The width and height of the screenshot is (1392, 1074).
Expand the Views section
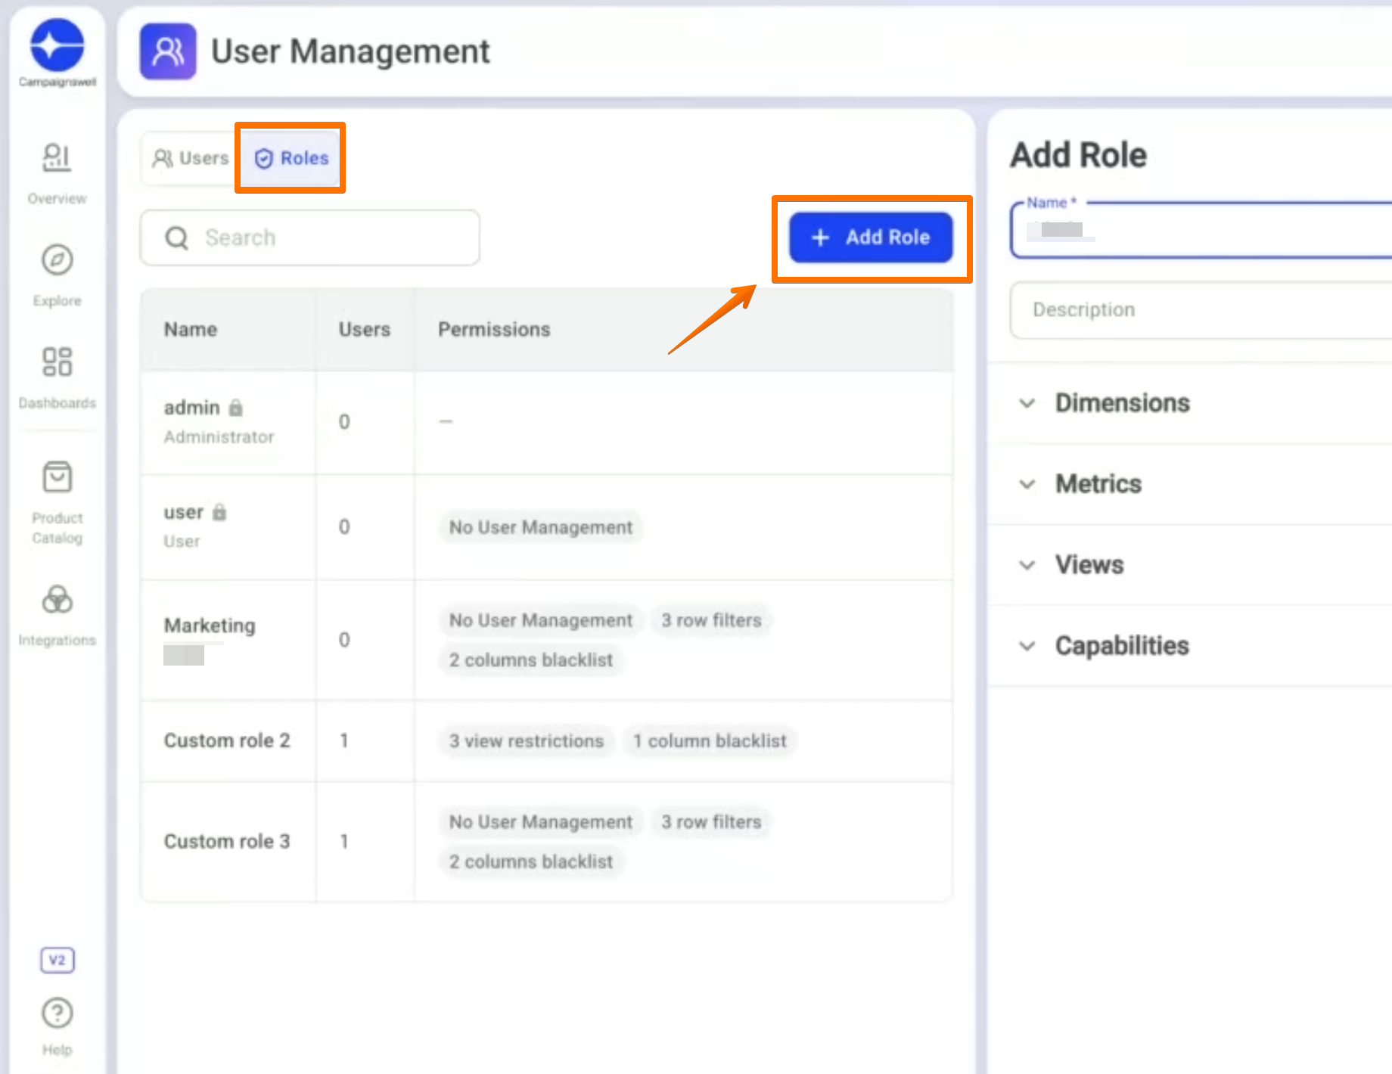click(1190, 565)
